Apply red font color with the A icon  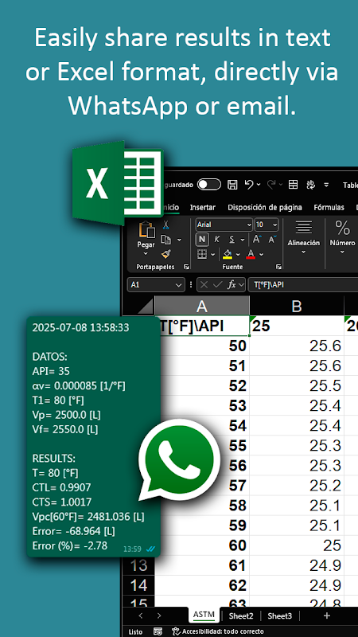click(251, 255)
